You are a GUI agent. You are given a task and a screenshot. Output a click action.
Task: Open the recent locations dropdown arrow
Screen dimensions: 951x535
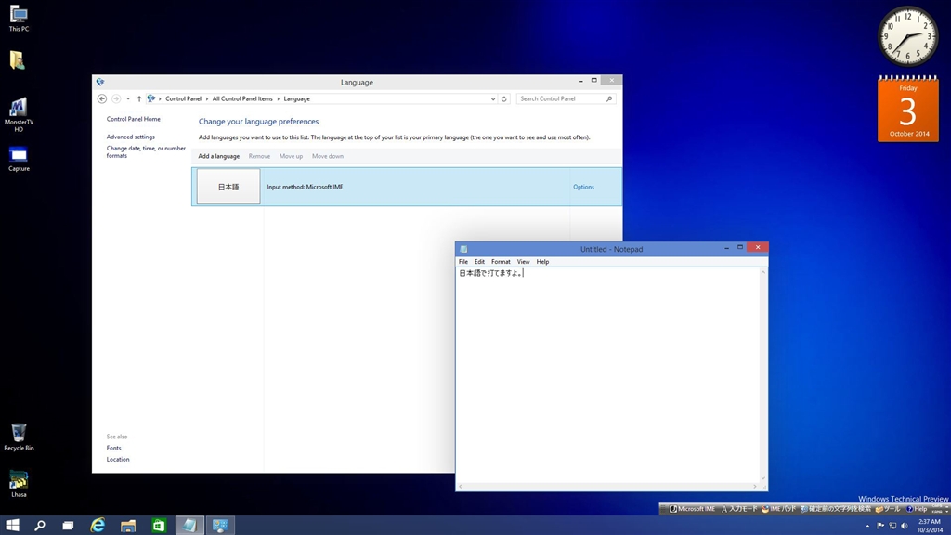(x=128, y=98)
